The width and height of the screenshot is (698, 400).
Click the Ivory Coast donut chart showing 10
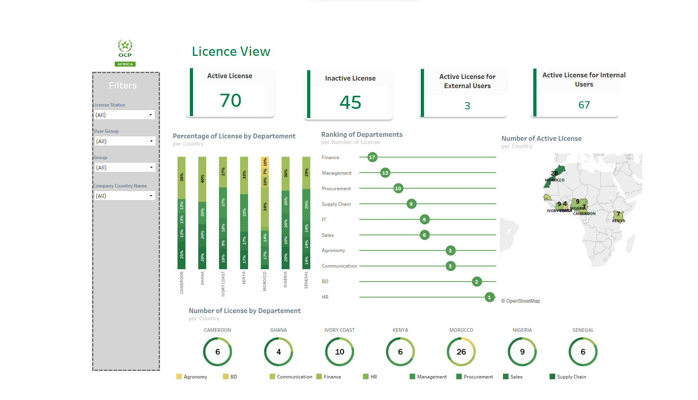339,352
